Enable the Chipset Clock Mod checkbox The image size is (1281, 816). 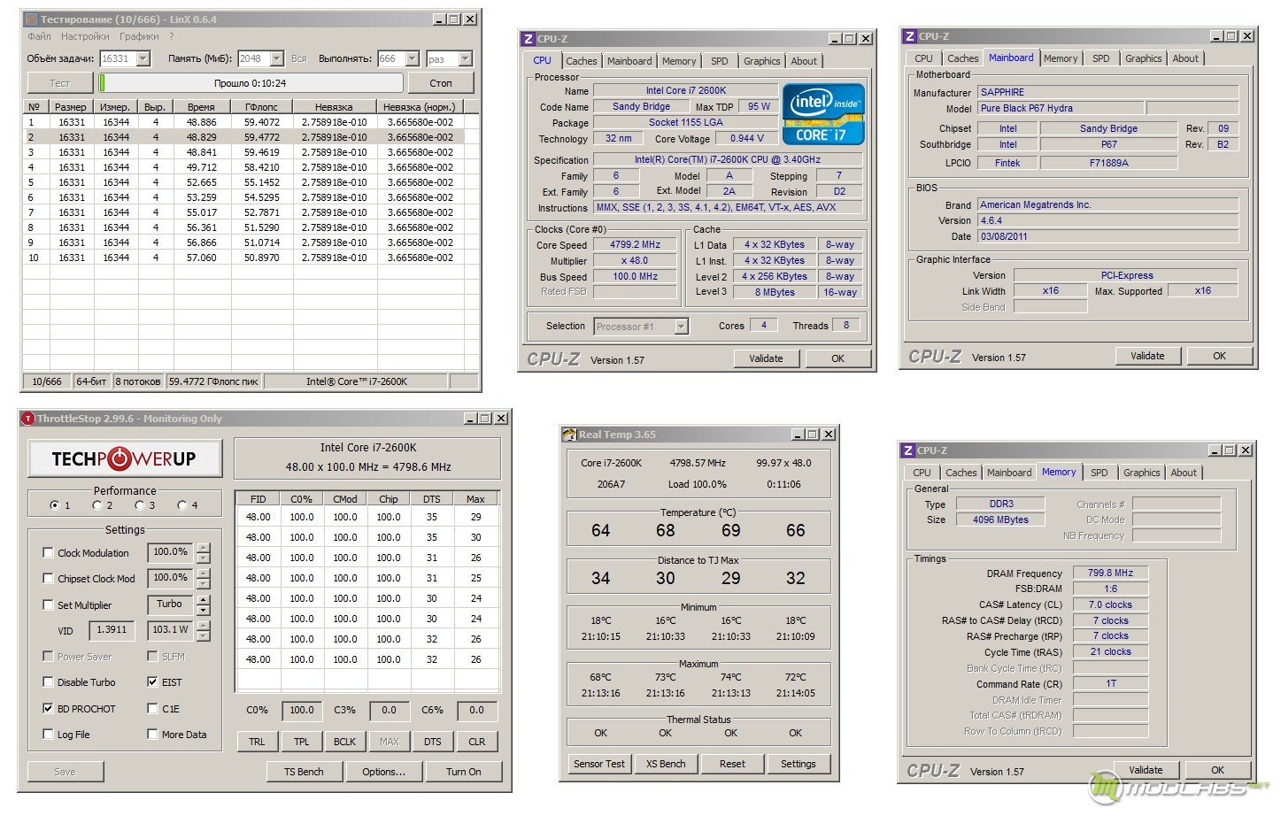(49, 579)
